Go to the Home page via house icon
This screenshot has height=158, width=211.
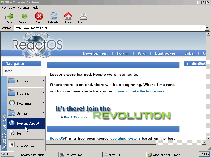tap(68, 16)
